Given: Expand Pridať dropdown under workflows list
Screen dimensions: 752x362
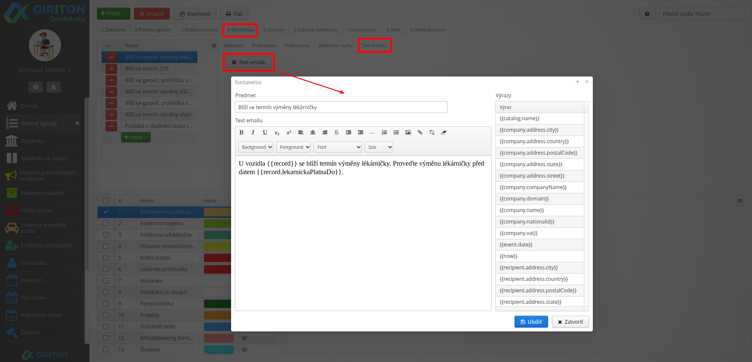Looking at the screenshot, I should tap(136, 137).
